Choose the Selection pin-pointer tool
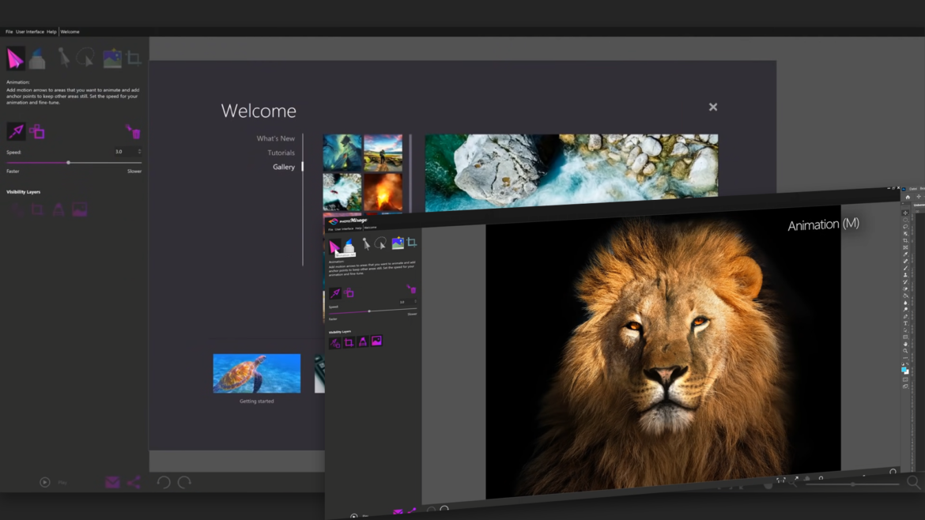 (x=63, y=58)
